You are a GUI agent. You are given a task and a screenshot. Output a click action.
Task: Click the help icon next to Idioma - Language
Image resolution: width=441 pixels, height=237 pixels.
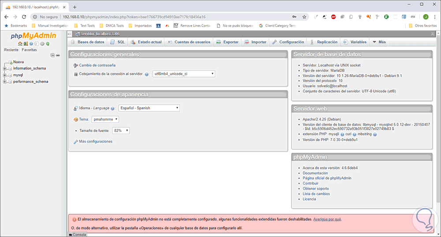[x=112, y=109]
